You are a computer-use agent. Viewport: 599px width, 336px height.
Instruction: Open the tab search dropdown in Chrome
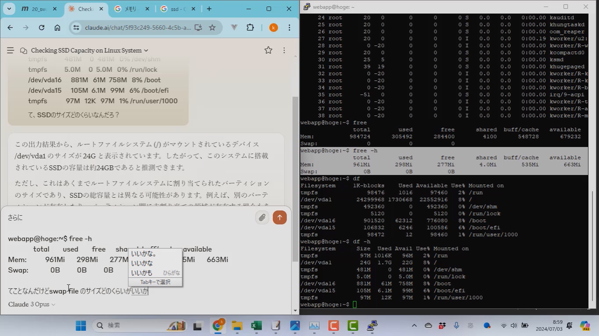point(9,9)
